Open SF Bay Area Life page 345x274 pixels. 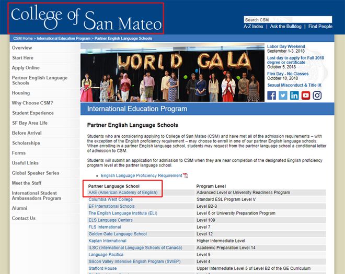pyautogui.click(x=30, y=123)
